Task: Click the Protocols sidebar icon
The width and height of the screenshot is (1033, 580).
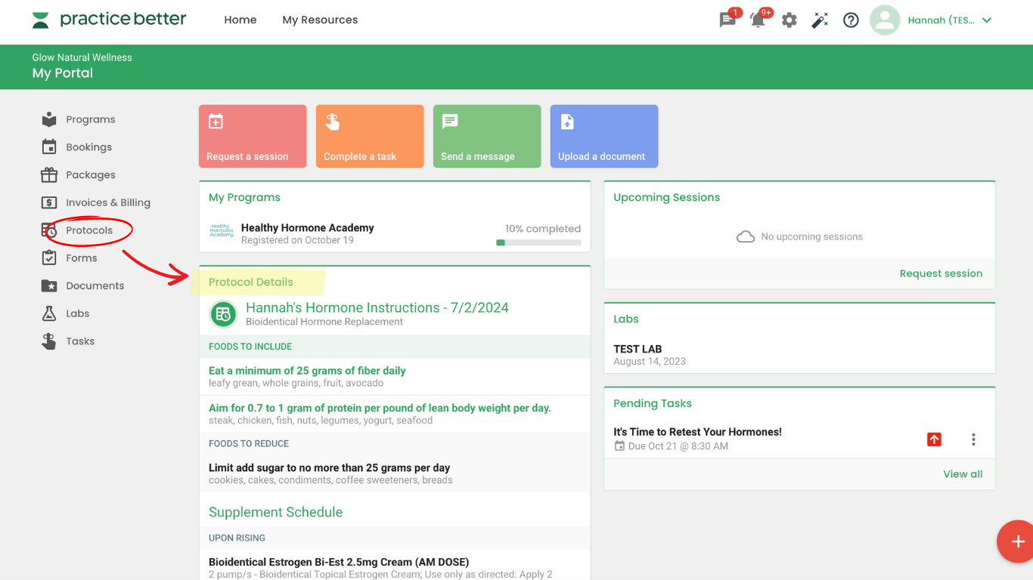Action: point(49,230)
